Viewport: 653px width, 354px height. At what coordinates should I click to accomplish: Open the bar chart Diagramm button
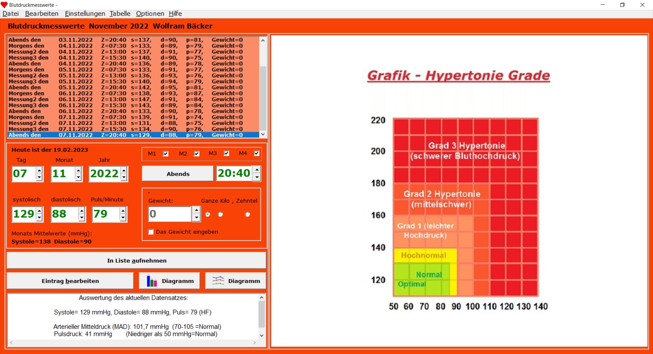click(x=169, y=281)
